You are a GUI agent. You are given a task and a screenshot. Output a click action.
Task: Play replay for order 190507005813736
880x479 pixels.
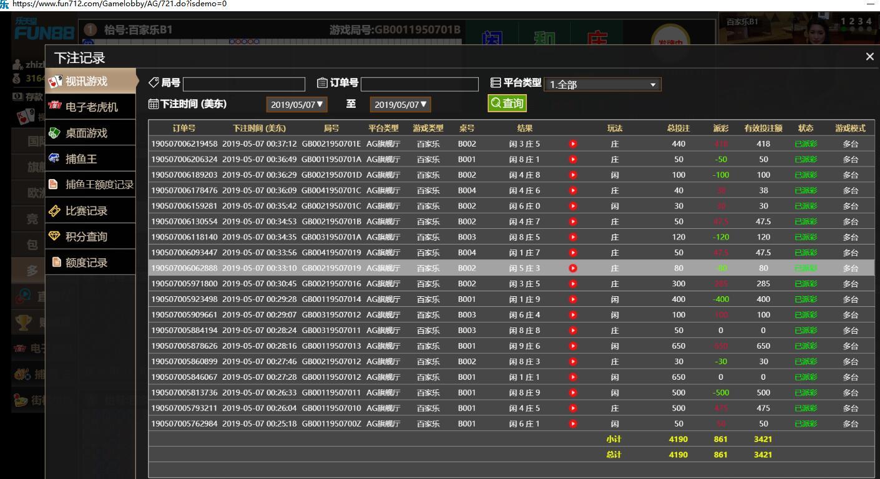(573, 393)
